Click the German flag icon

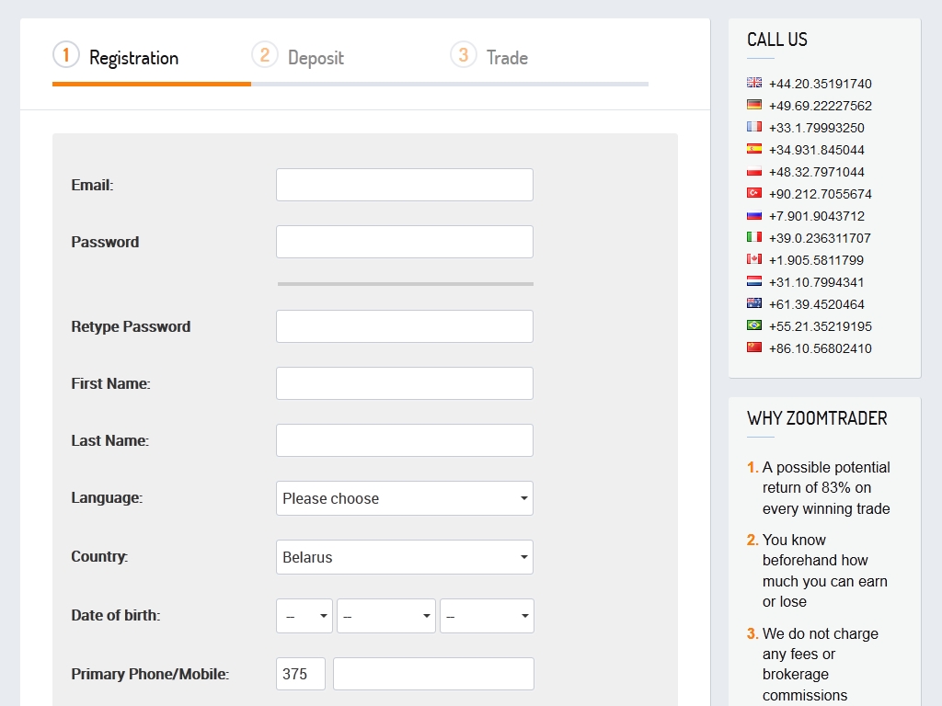pyautogui.click(x=754, y=105)
